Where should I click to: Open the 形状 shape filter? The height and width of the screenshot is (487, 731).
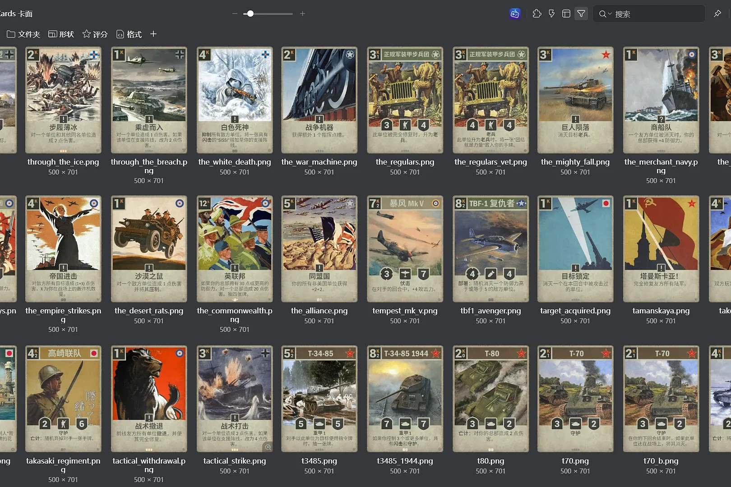click(x=61, y=34)
